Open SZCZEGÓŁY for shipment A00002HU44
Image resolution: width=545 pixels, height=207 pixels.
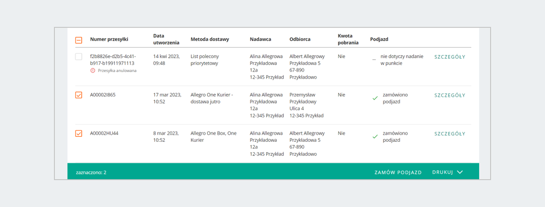coord(450,134)
